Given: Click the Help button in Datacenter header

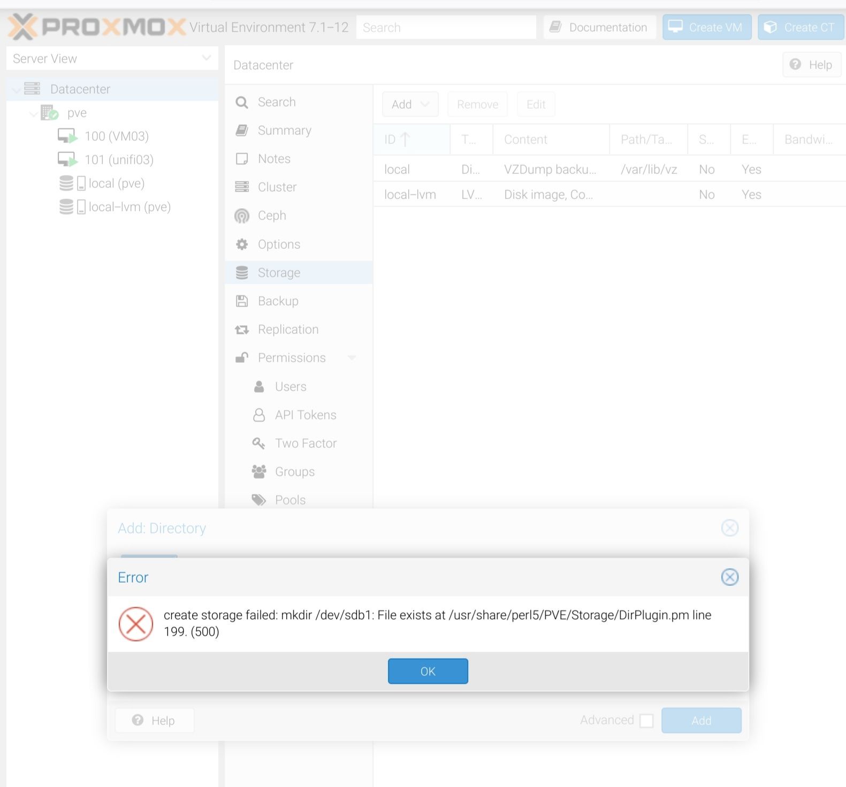Looking at the screenshot, I should pyautogui.click(x=812, y=65).
